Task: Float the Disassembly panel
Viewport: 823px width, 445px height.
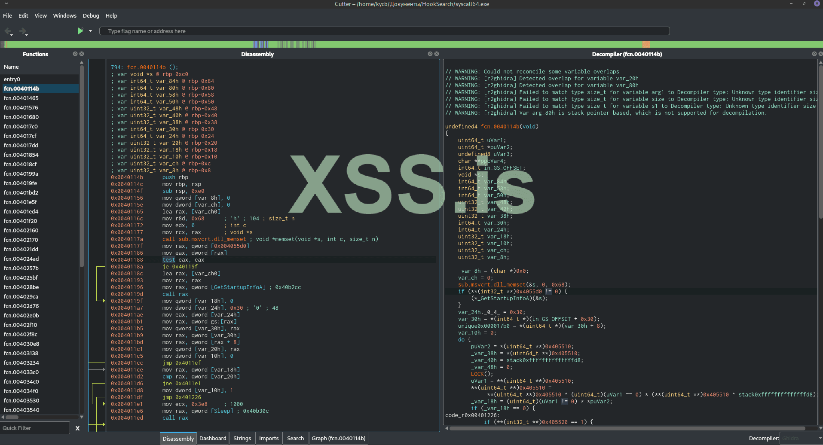Action: pyautogui.click(x=430, y=54)
